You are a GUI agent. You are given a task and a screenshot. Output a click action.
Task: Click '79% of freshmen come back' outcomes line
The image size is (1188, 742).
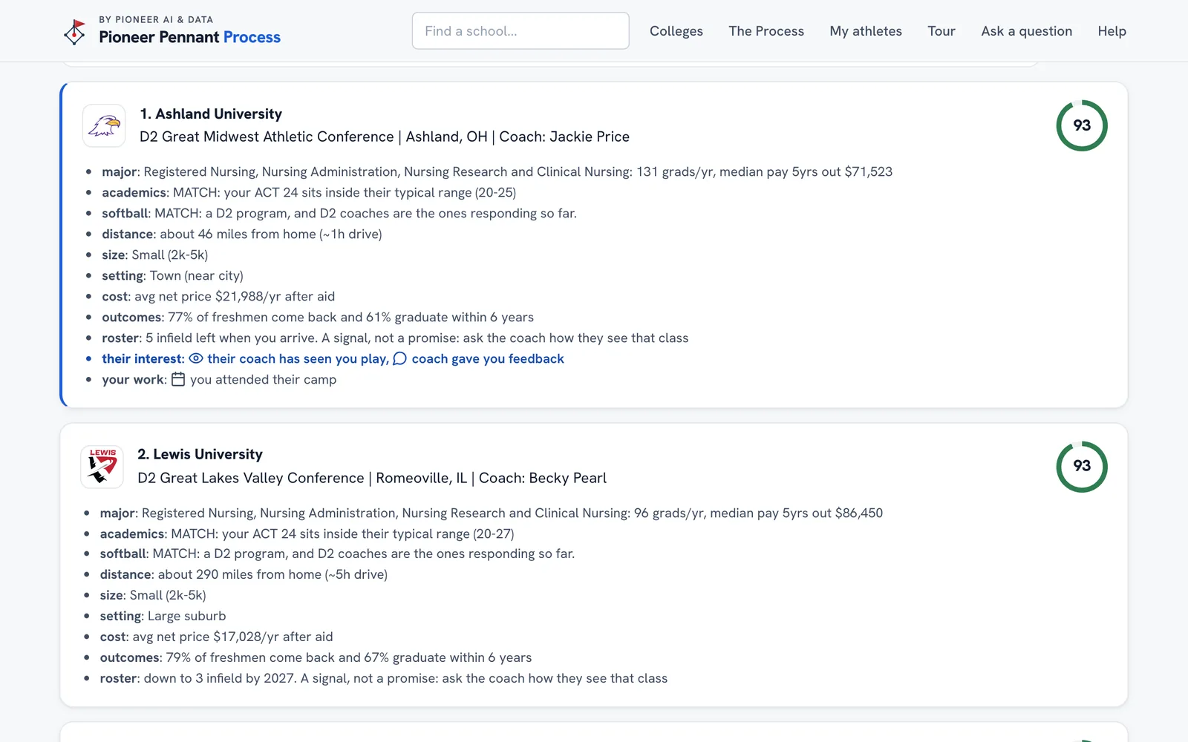(x=316, y=657)
